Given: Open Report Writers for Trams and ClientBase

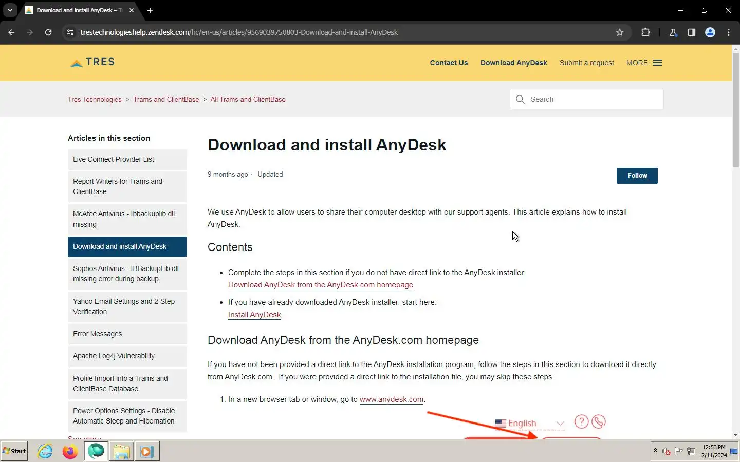Looking at the screenshot, I should coord(127,187).
